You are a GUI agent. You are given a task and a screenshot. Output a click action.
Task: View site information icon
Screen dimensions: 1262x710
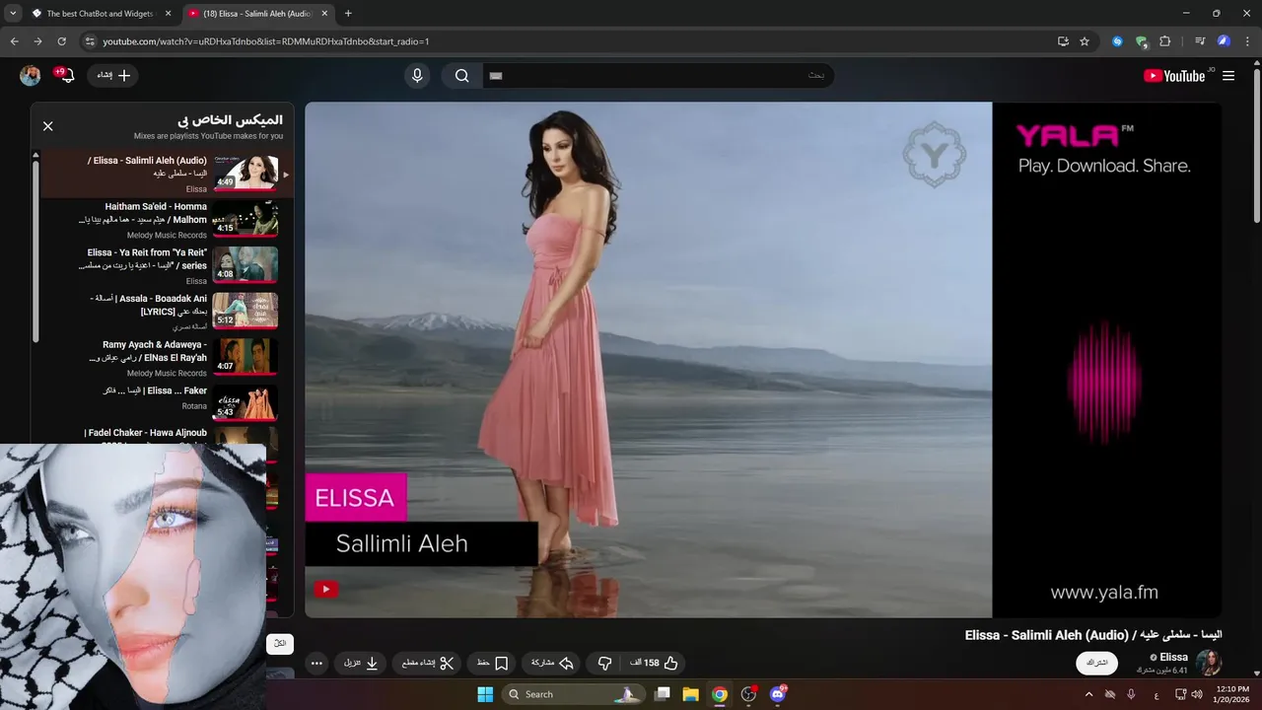pos(90,41)
